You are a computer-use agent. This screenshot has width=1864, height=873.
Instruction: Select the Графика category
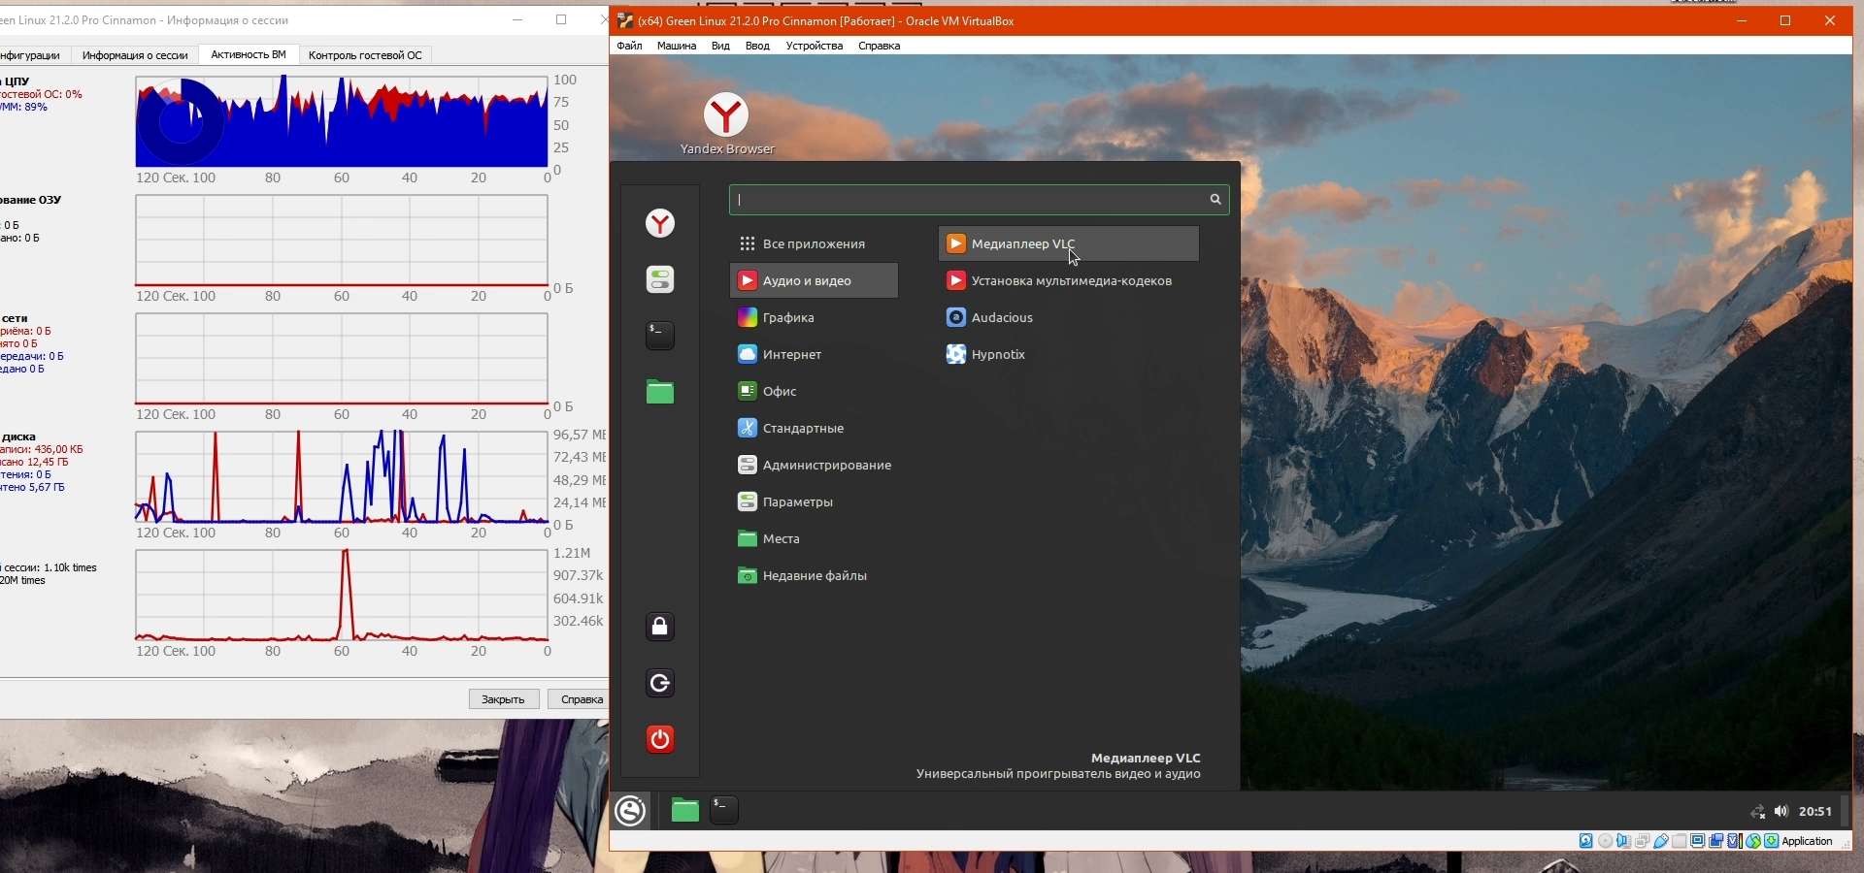tap(787, 318)
